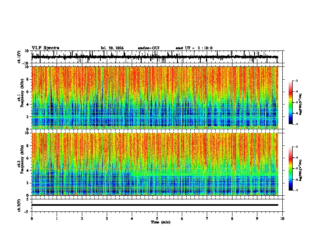The image size is (318, 245).
Task: Select the "start UT = 2:10:0" label
Action: click(x=194, y=48)
